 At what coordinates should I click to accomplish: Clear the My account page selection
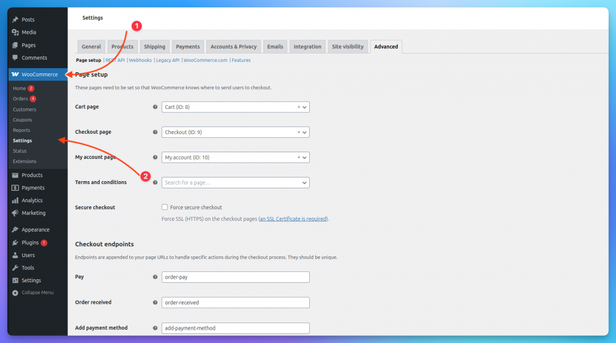coord(298,157)
